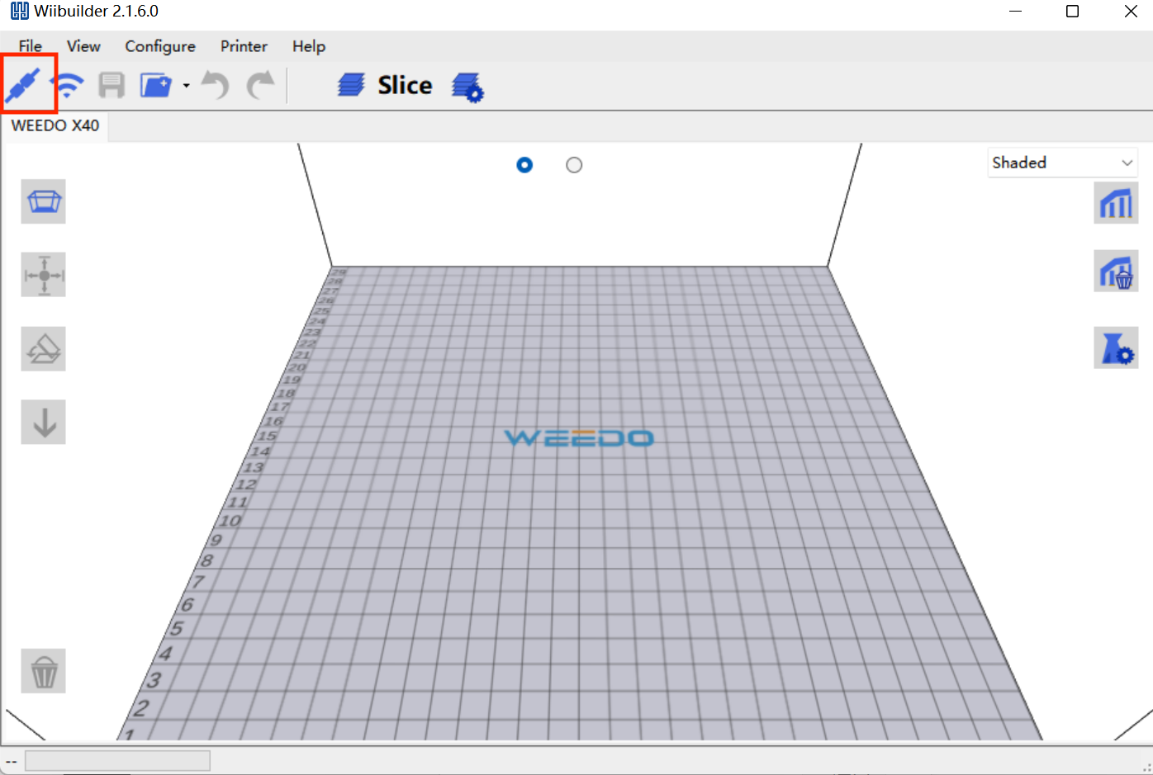Open the WiFi connection tool

tap(68, 85)
